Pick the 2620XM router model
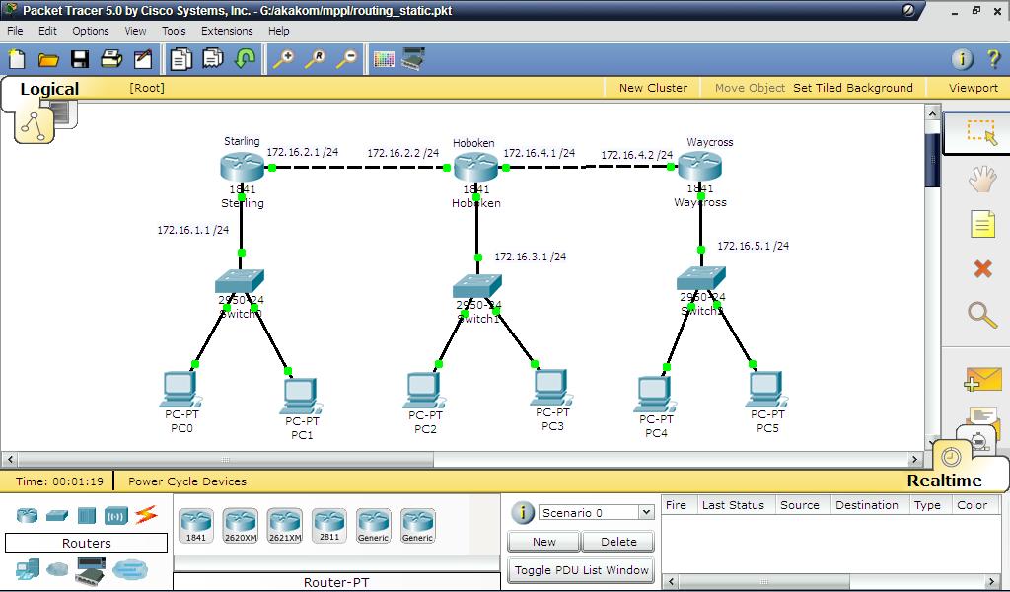 coord(241,526)
